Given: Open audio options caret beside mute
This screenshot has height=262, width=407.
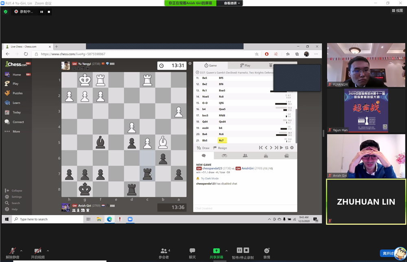Looking at the screenshot, I should (x=21, y=251).
